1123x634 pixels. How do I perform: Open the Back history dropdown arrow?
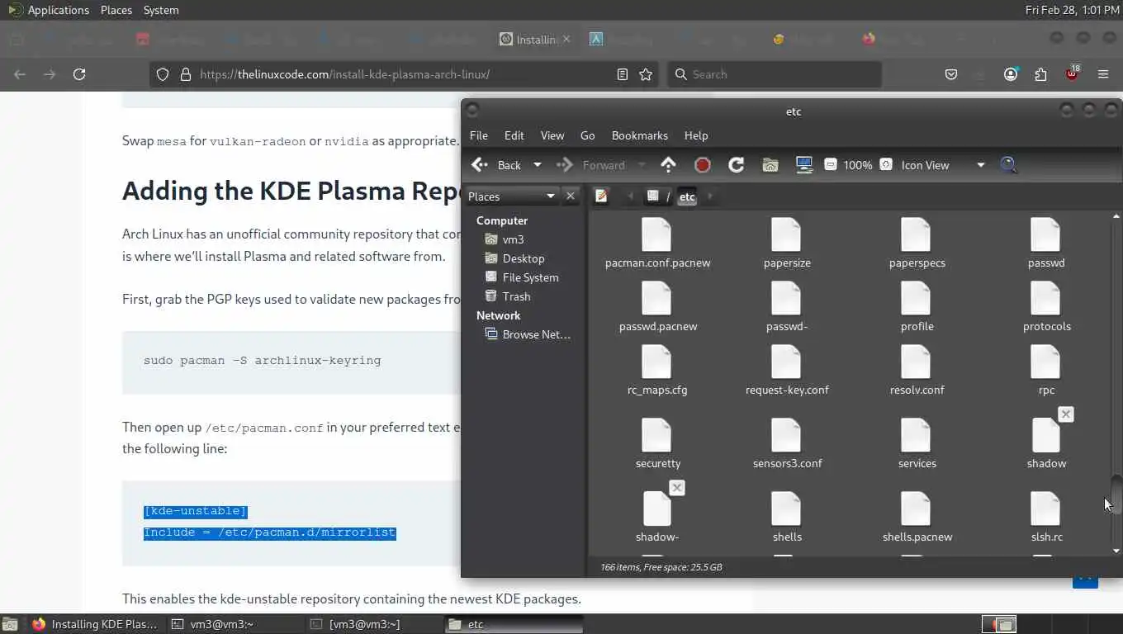click(x=538, y=165)
